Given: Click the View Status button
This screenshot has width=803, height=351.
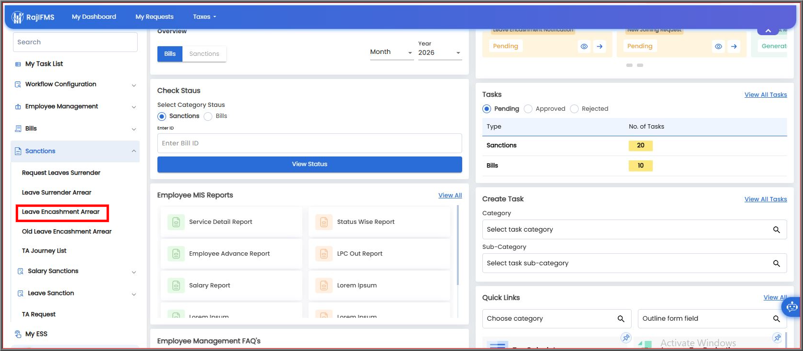Looking at the screenshot, I should pyautogui.click(x=310, y=164).
